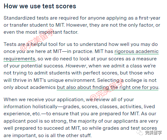Click the italic word 'However'
Screen dimensions: 167x140
pyautogui.click(x=76, y=66)
